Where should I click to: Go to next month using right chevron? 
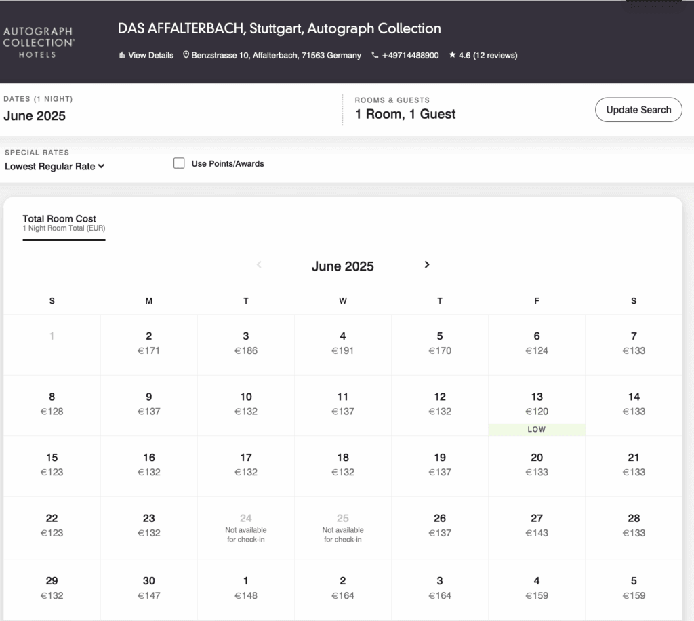tap(427, 265)
